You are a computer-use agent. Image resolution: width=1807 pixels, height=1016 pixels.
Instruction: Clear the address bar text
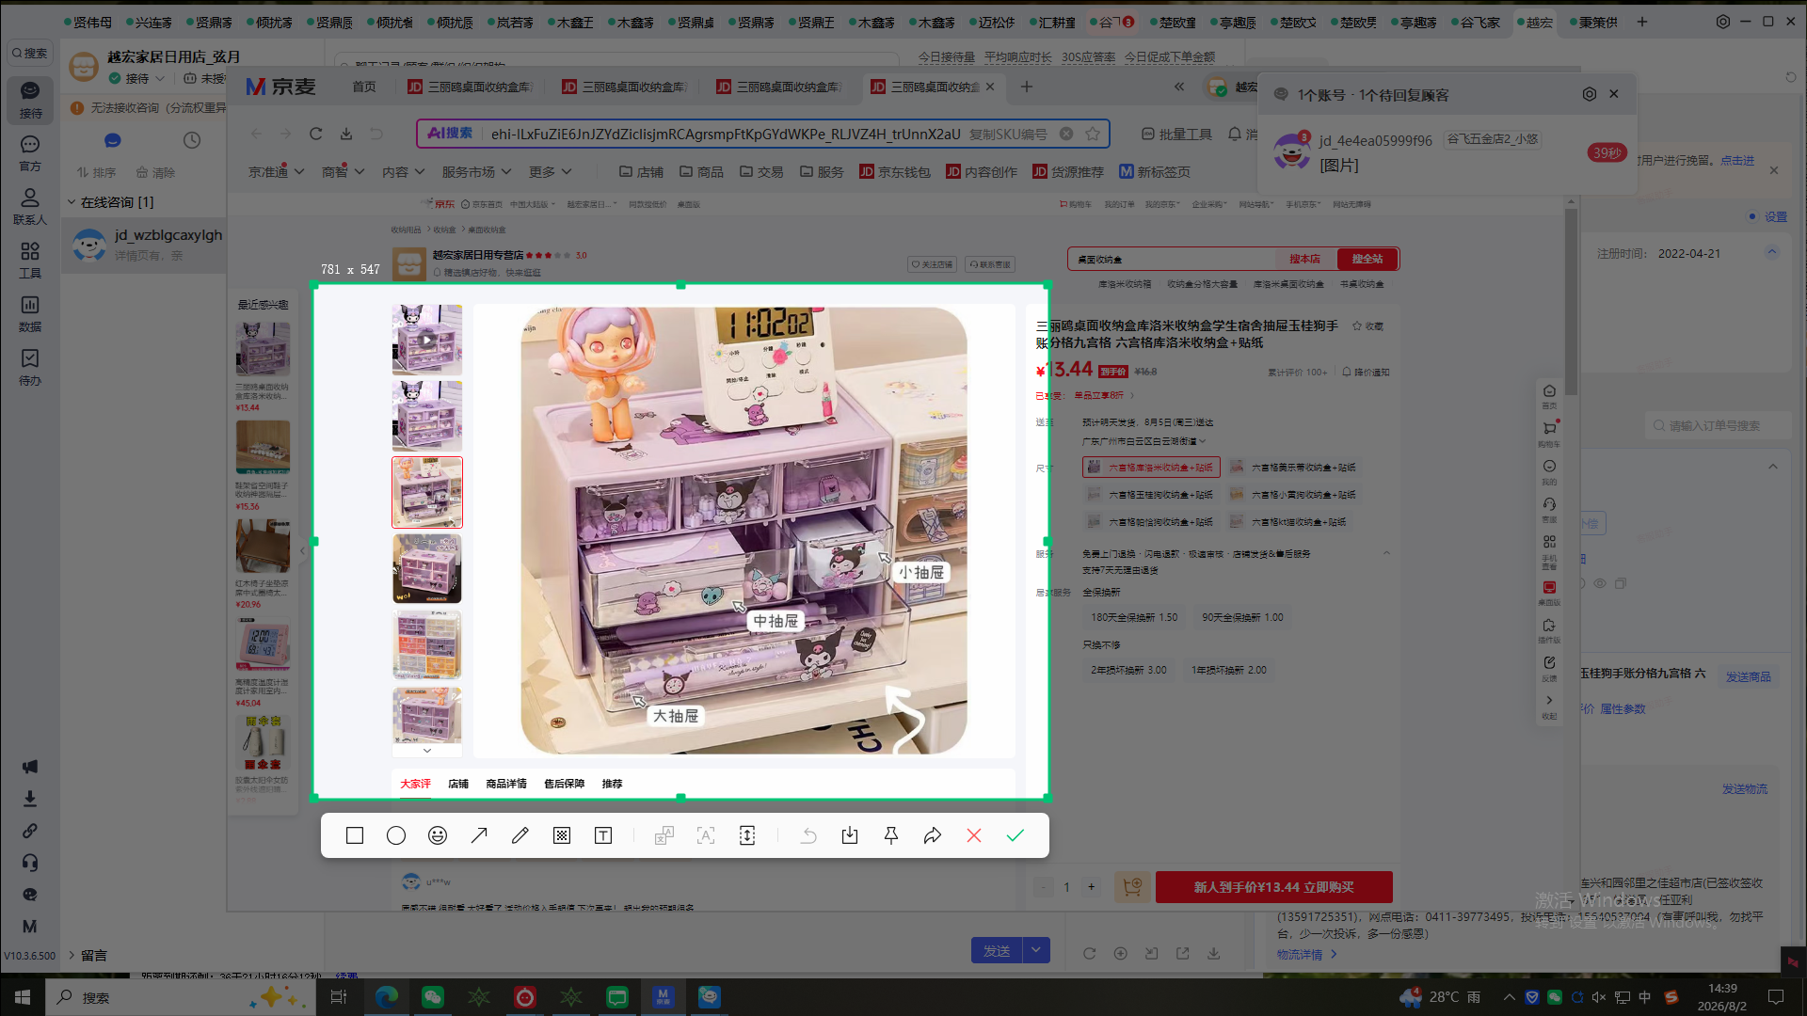click(x=1066, y=134)
